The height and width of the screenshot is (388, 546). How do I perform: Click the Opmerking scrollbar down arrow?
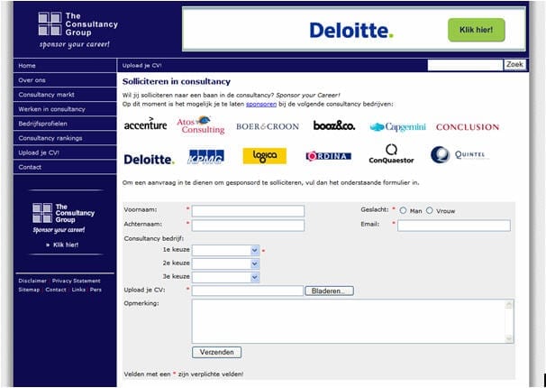(x=509, y=338)
